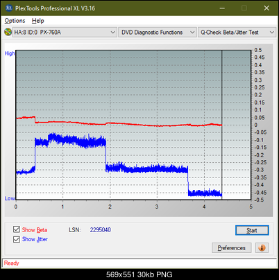Open the Q-Check Beta/Jitter Test dropdown
The width and height of the screenshot is (279, 280).
tap(237, 32)
